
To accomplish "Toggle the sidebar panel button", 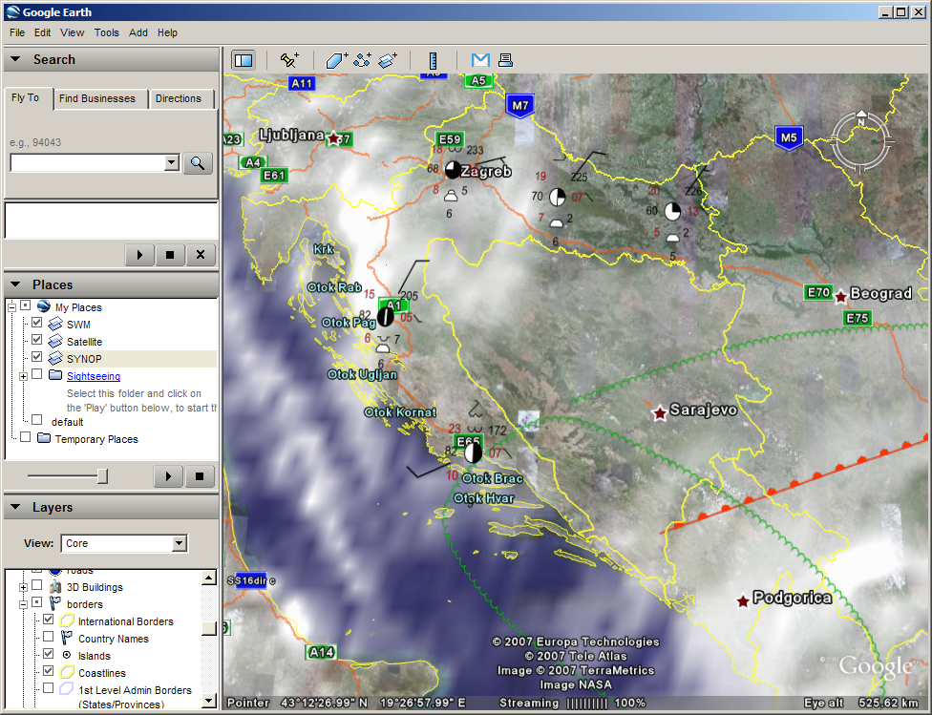I will (x=244, y=60).
